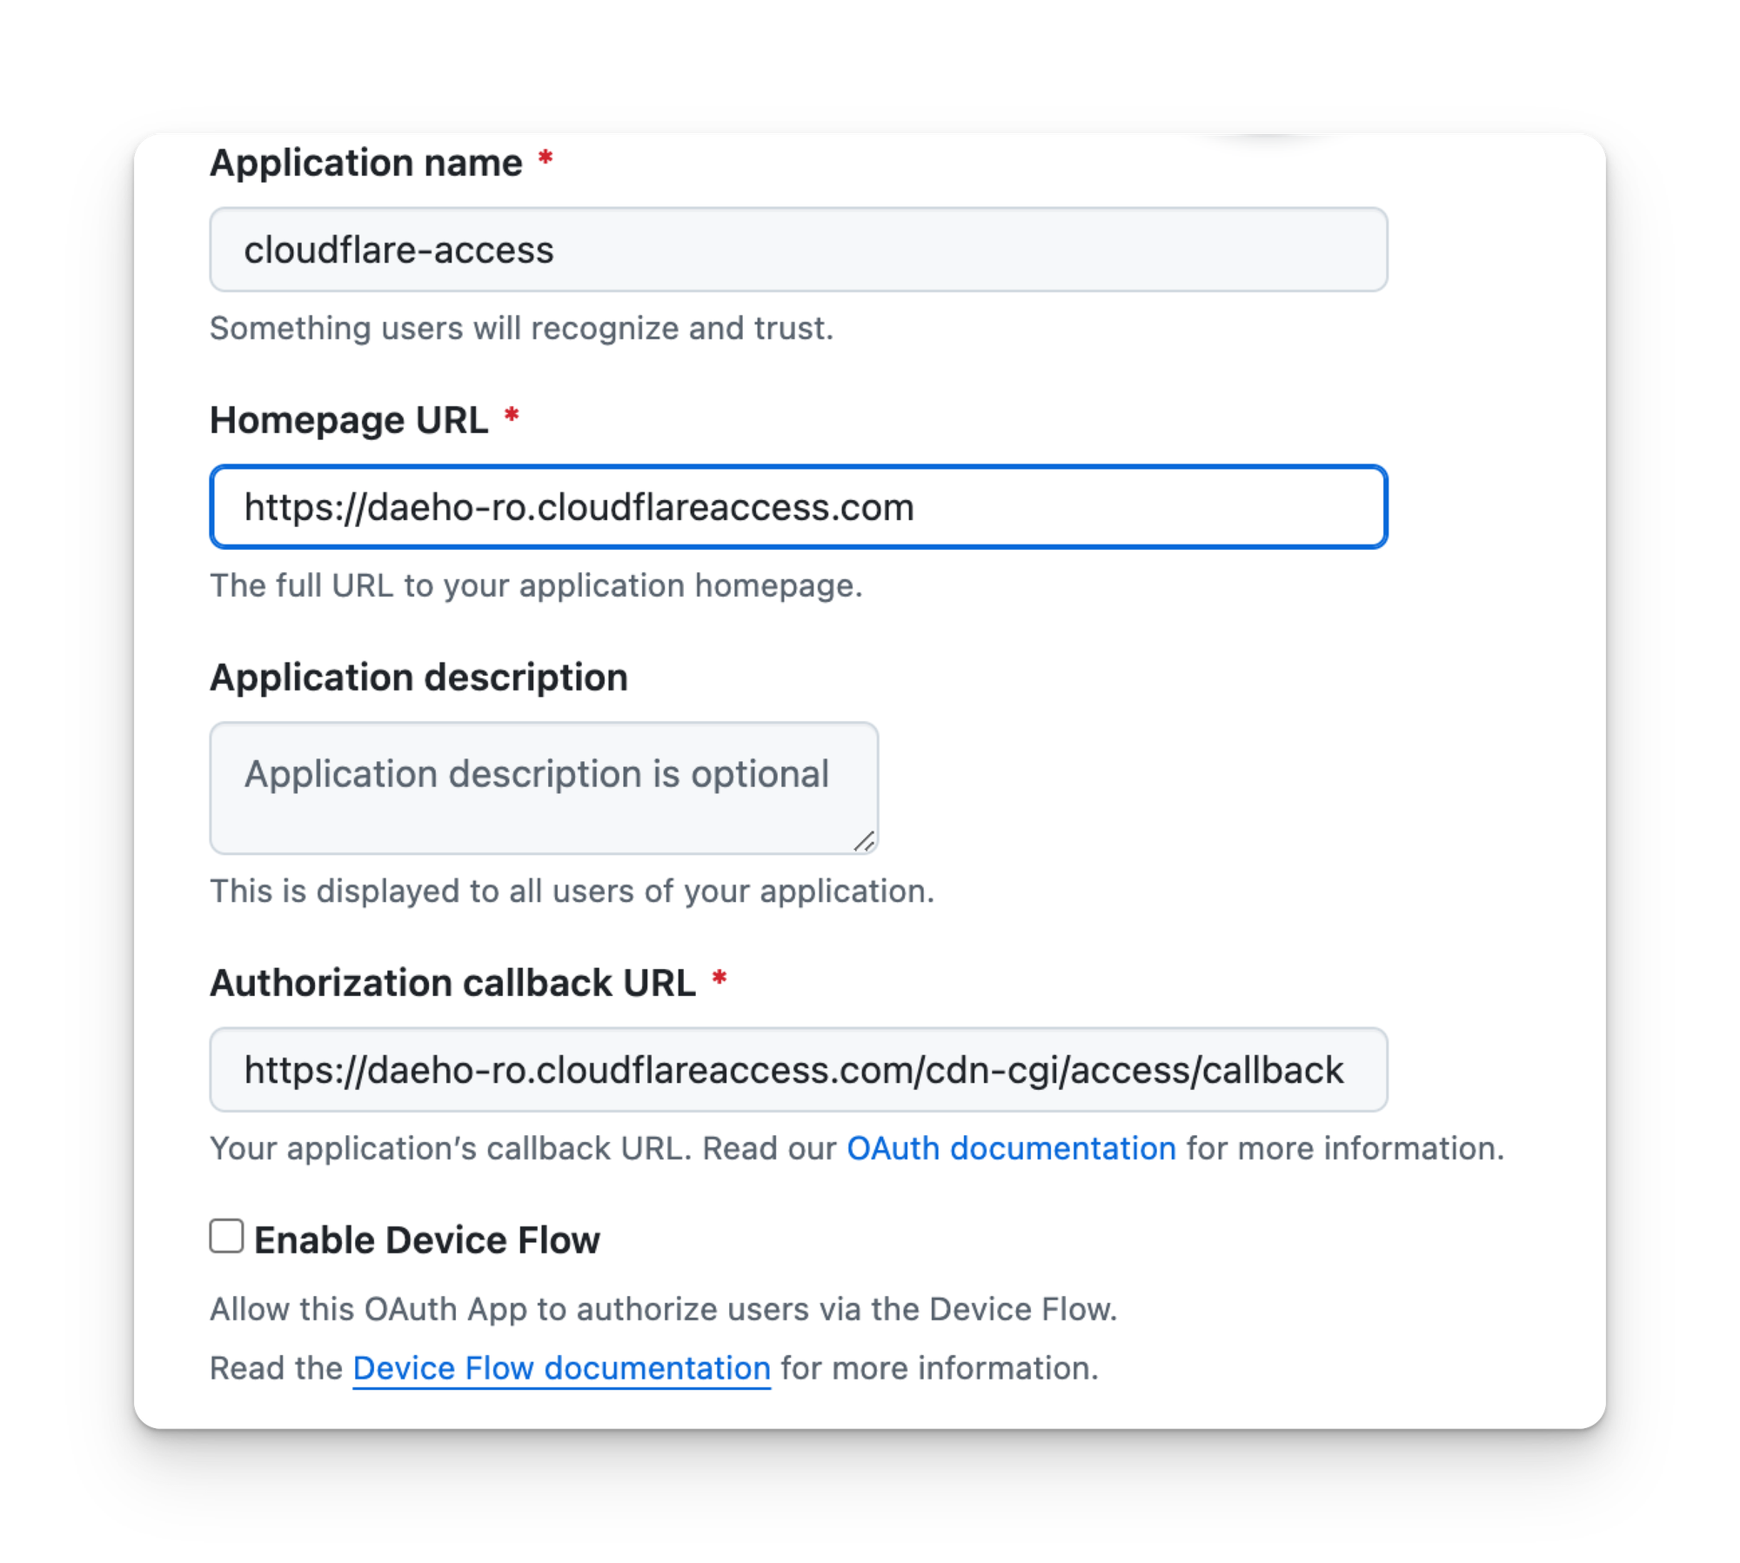
Task: Open the Device Flow documentation link
Action: coord(561,1368)
